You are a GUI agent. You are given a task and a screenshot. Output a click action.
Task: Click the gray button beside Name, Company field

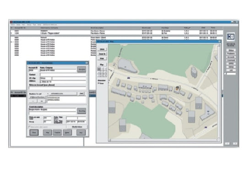(x=81, y=69)
